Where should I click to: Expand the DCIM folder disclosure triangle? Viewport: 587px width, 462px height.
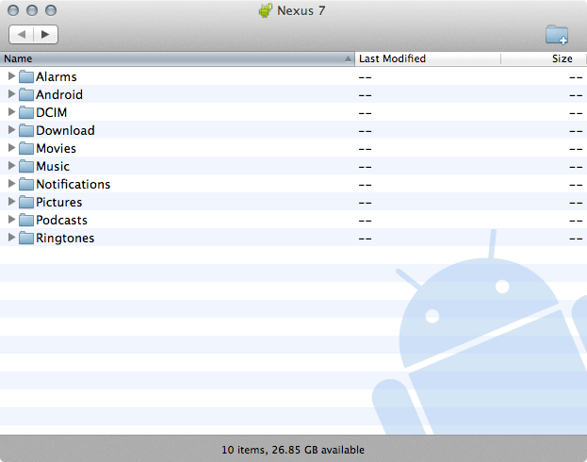[x=11, y=112]
